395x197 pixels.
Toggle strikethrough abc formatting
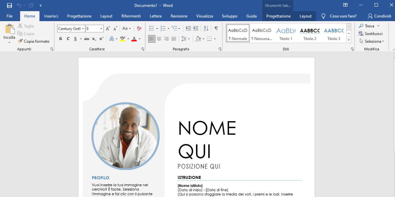pyautogui.click(x=87, y=39)
